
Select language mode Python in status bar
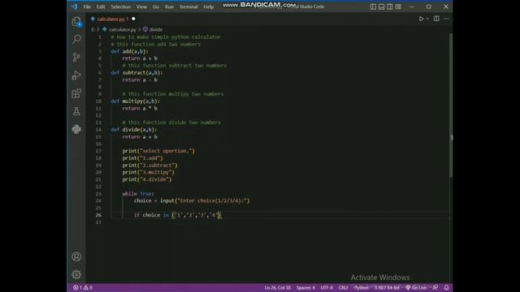(x=362, y=288)
